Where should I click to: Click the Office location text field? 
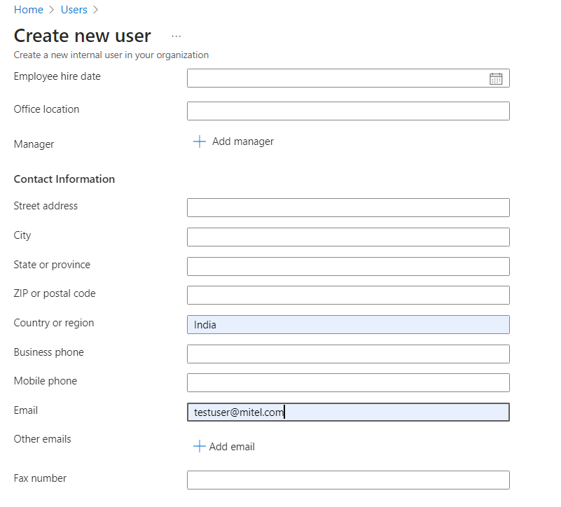click(348, 111)
